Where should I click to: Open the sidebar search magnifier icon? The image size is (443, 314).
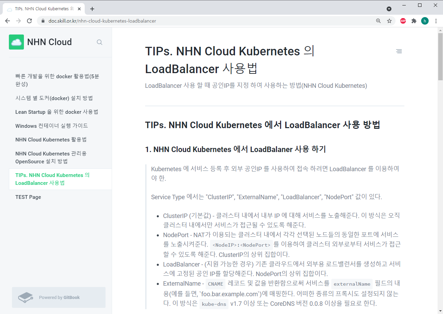pyautogui.click(x=99, y=42)
